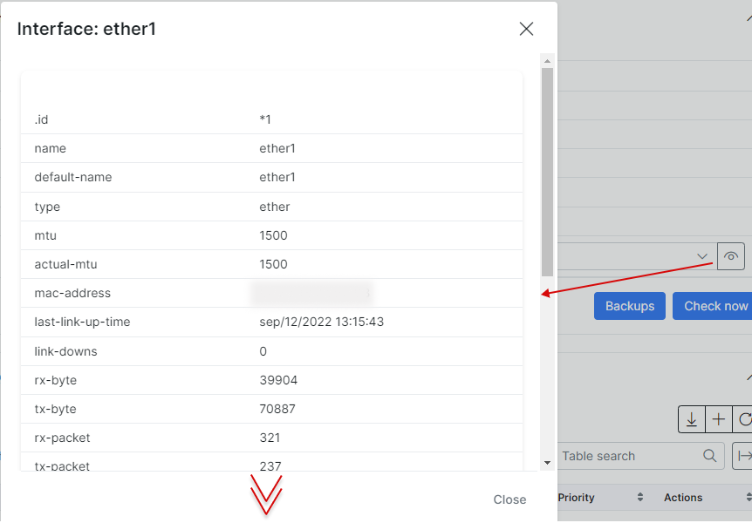The image size is (752, 523).
Task: Expand the dropdown chevron beside eye icon
Action: (702, 256)
